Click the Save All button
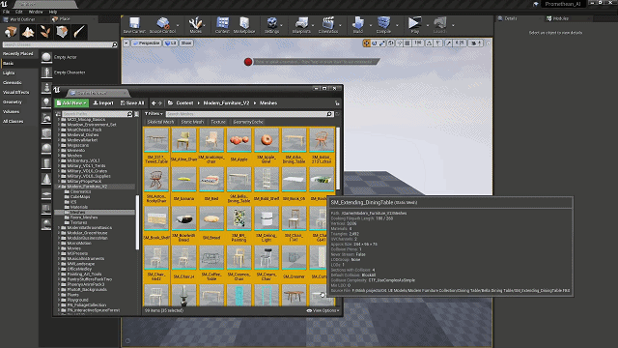The image size is (618, 348). coord(132,103)
